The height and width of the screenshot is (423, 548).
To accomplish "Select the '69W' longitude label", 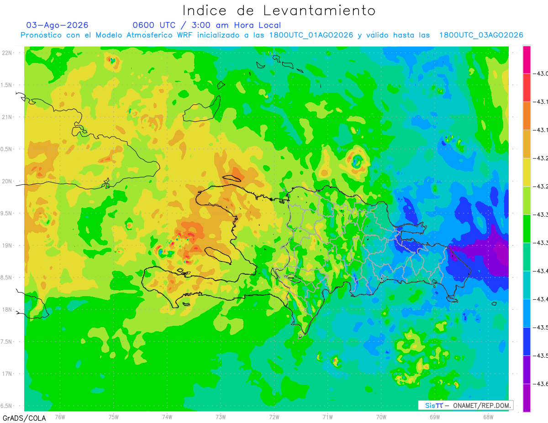I will pyautogui.click(x=435, y=417).
